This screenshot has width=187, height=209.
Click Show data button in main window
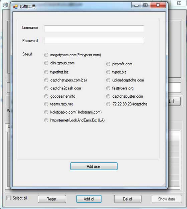167,199
